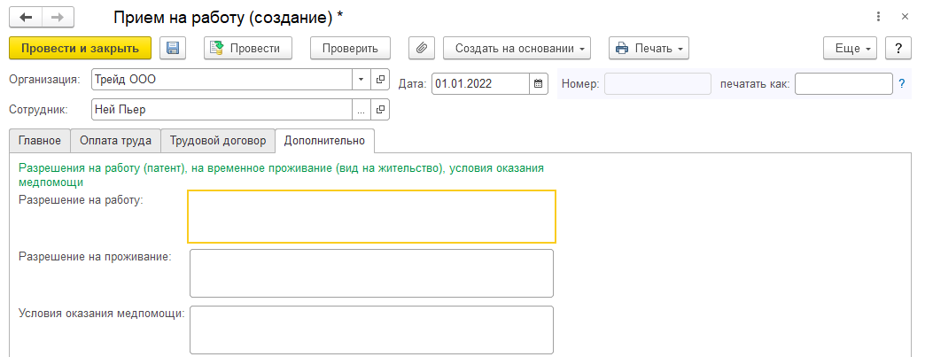Click the ellipsis select button for Сотрудник

(361, 110)
